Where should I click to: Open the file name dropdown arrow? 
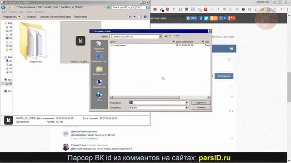186,103
